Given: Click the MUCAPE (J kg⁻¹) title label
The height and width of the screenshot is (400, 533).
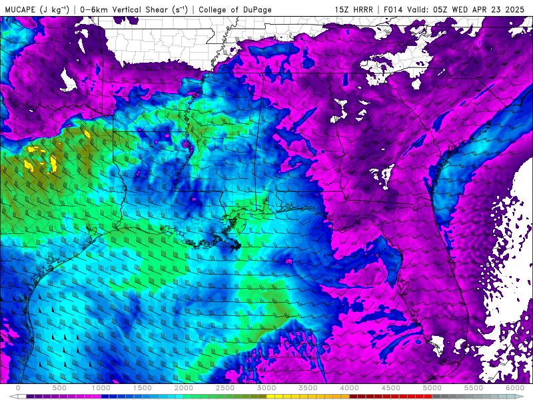Looking at the screenshot, I should pos(37,9).
